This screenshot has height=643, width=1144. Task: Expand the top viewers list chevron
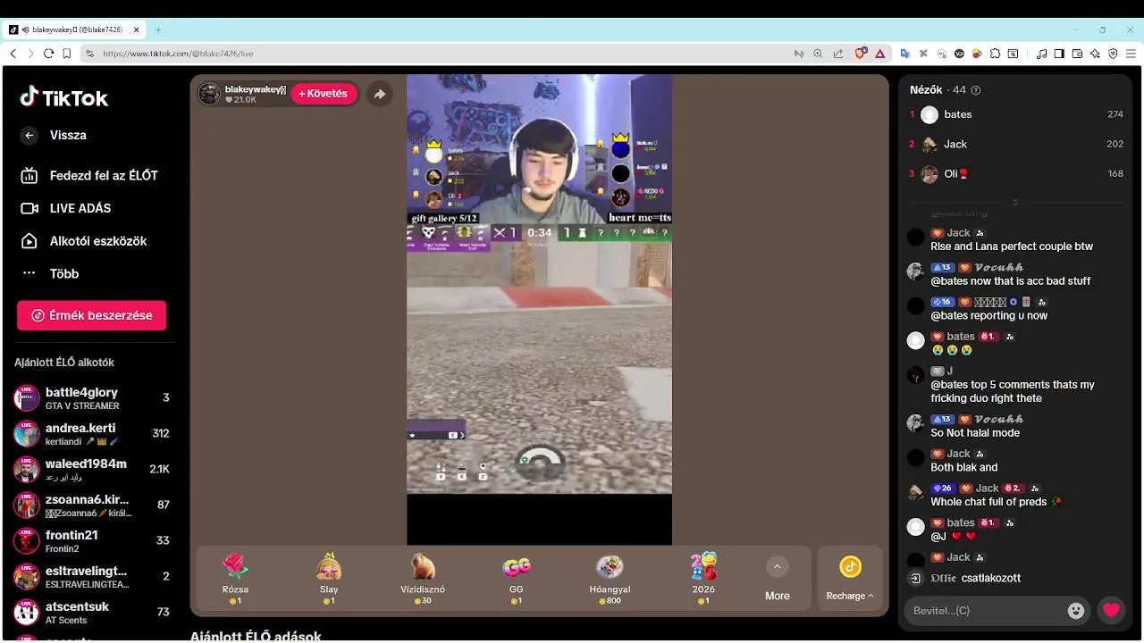coord(1015,202)
